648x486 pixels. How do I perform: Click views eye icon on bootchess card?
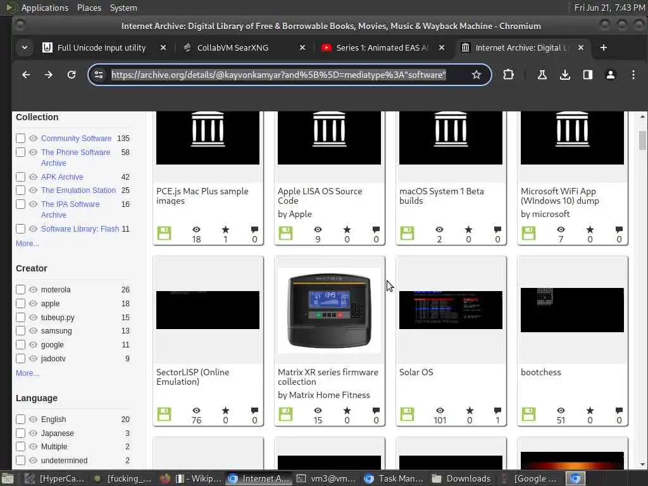tap(561, 410)
